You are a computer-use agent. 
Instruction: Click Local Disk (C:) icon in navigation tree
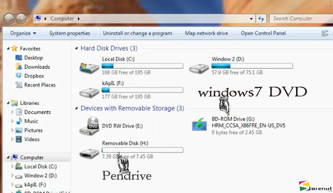click(19, 166)
